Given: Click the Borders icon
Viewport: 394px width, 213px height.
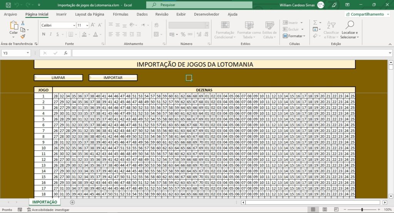Looking at the screenshot, I should tap(71, 34).
